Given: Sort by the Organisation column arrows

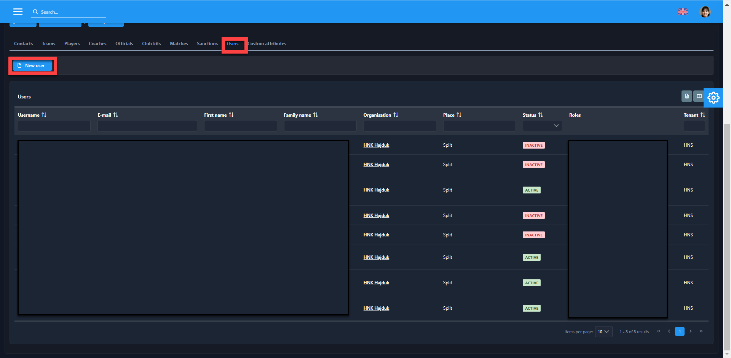Looking at the screenshot, I should [x=396, y=115].
